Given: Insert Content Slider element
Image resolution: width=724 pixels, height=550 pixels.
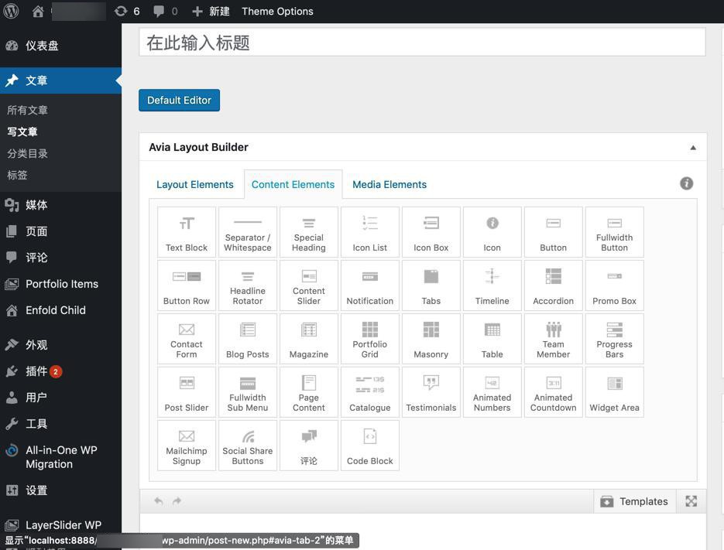Looking at the screenshot, I should point(309,285).
